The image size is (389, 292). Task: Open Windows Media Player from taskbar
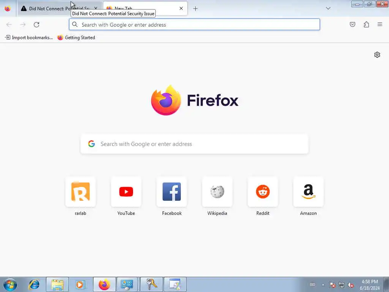tap(81, 284)
